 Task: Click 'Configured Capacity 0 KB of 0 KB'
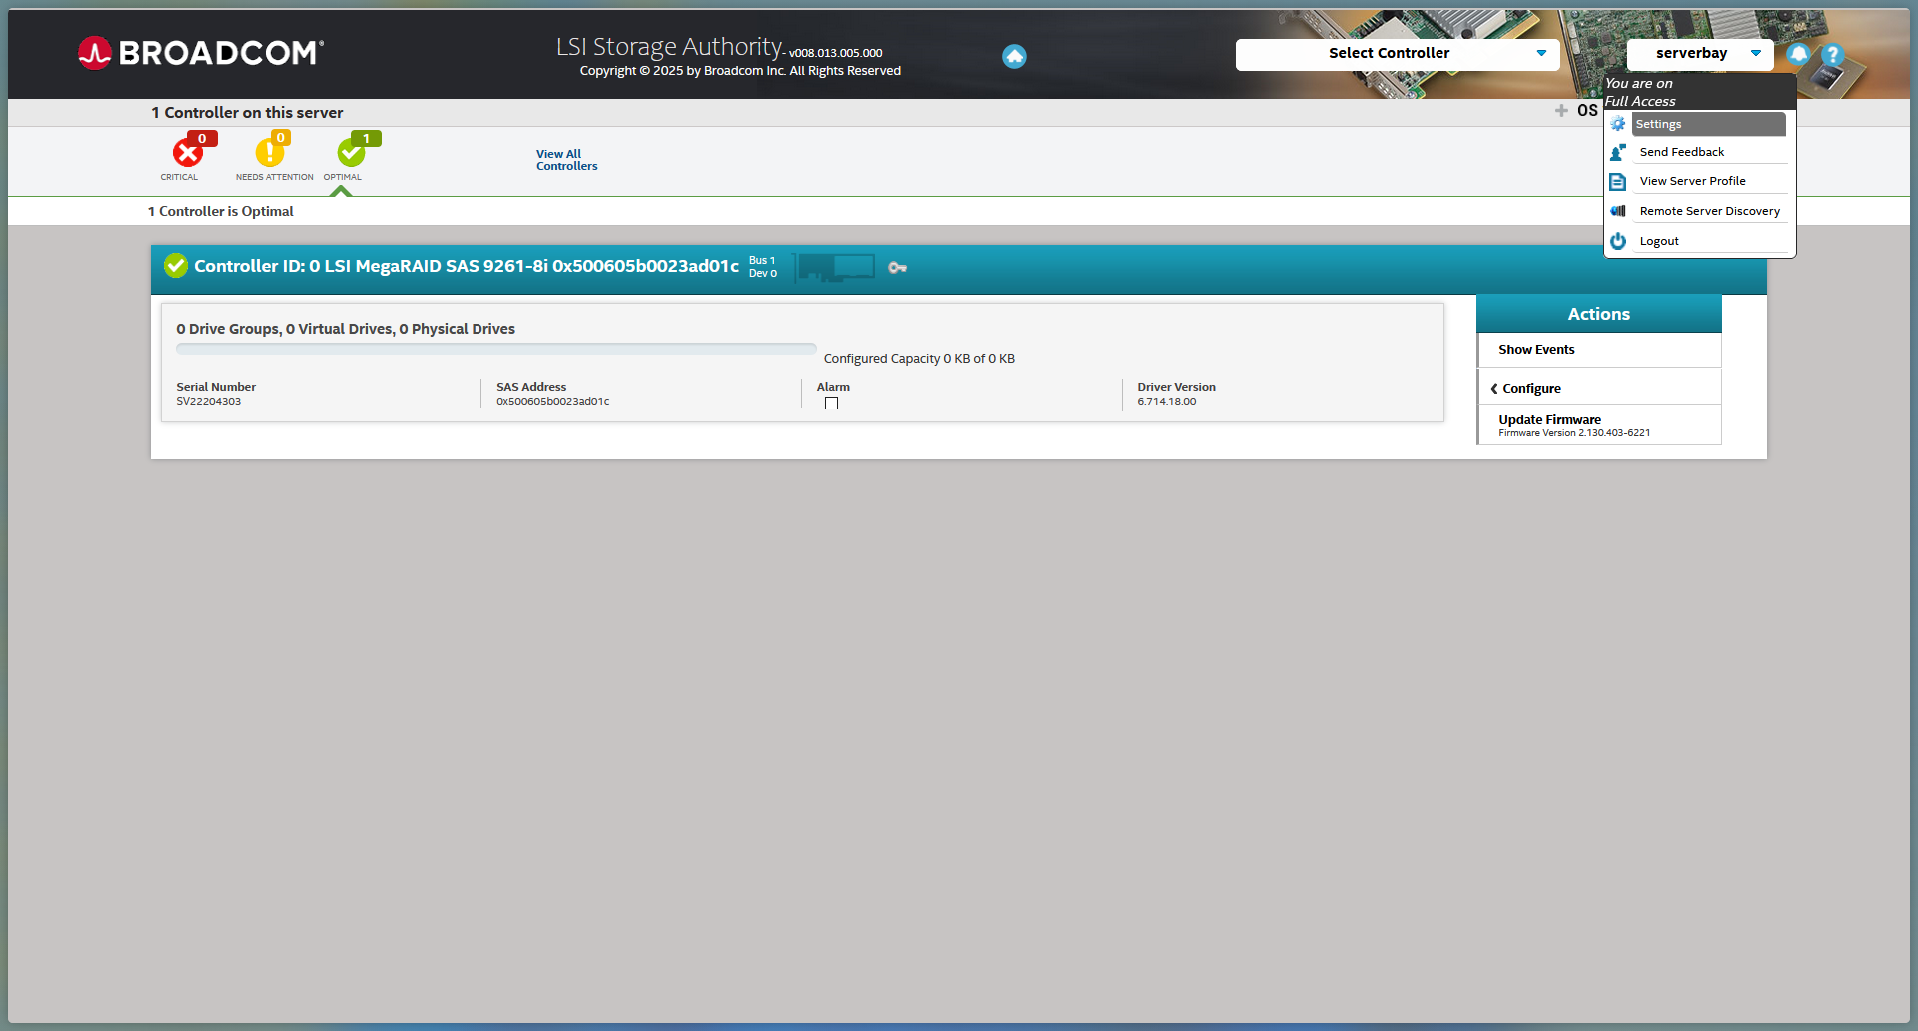[x=919, y=359]
